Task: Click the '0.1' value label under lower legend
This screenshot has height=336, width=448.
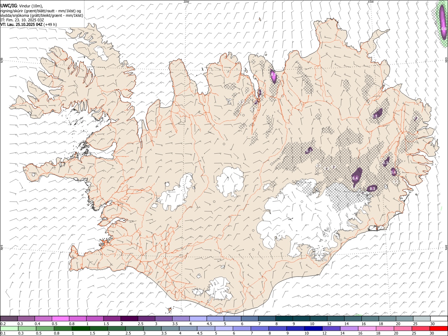Action: (2, 333)
